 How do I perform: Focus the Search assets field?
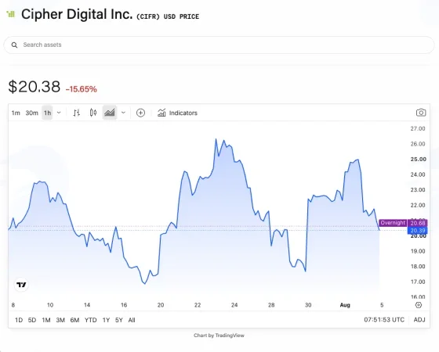(x=219, y=45)
